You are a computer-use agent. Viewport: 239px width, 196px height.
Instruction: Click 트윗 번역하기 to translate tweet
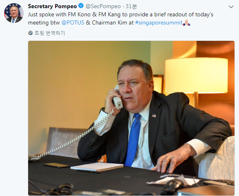click(x=50, y=33)
